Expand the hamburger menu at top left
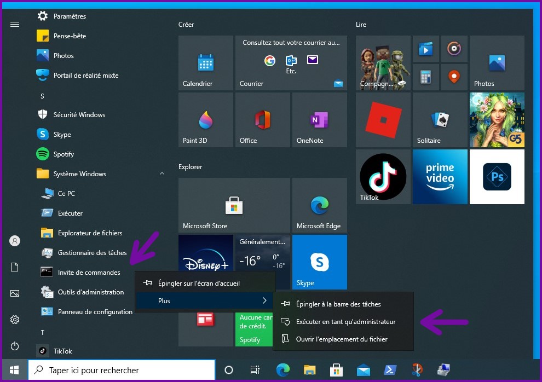The image size is (542, 382). pos(14,24)
